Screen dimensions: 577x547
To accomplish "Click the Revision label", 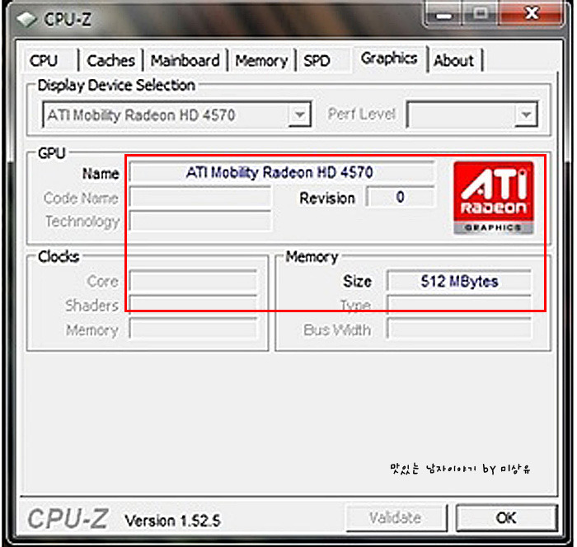I will [327, 198].
